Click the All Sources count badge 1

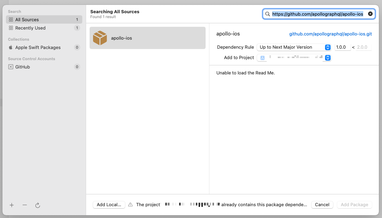click(77, 19)
